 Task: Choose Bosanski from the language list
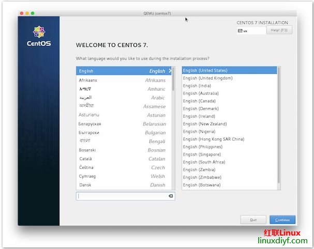click(x=122, y=150)
